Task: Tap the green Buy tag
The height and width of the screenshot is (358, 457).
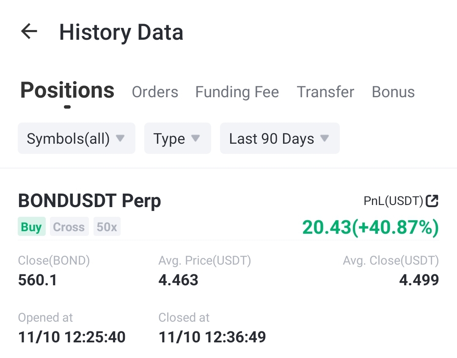Action: 31,227
